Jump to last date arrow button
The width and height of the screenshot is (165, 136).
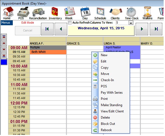156,29
